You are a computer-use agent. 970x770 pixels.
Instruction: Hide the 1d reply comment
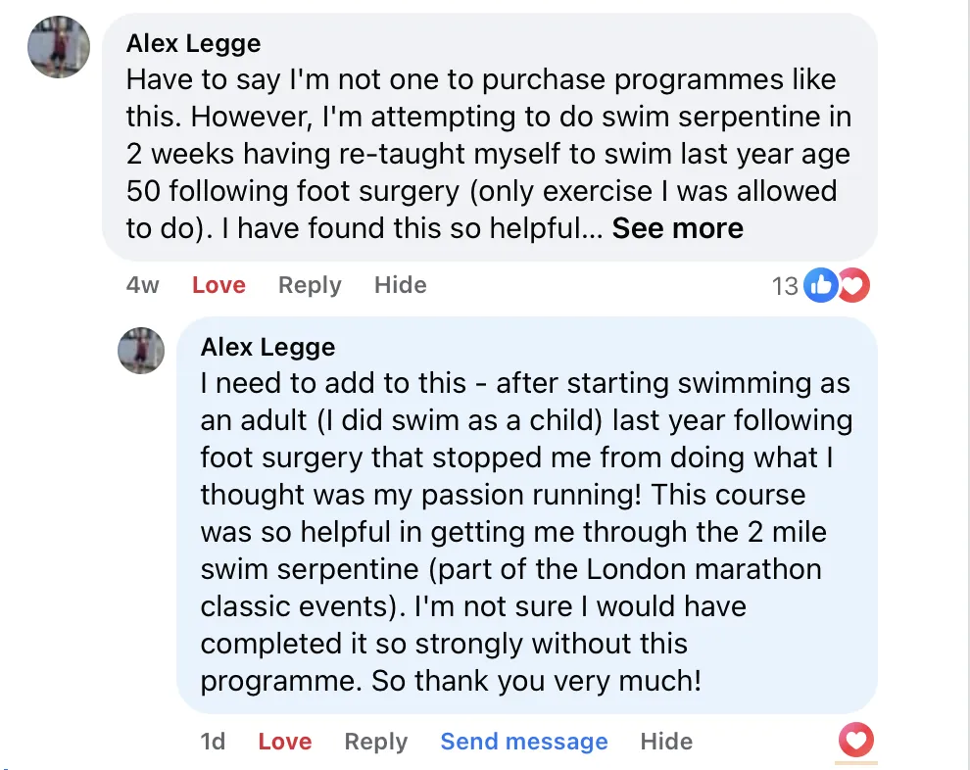[x=666, y=742]
